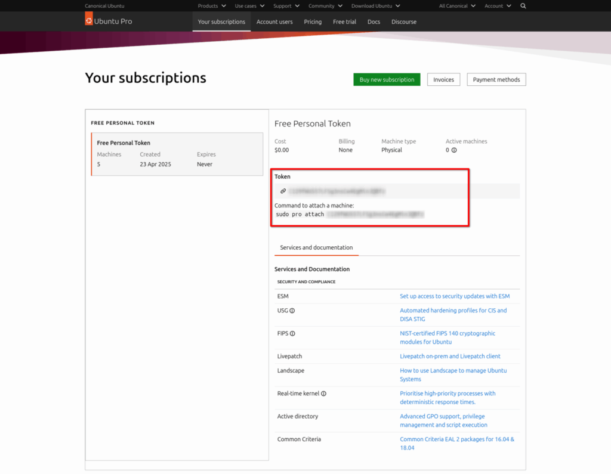Click the link icon beside the token
Screen dimensions: 611x474
tap(282, 191)
